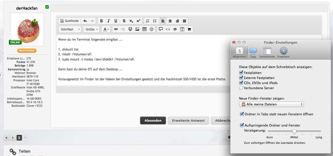The height and width of the screenshot is (156, 333).
Task: Open Neue Finder-Fenster zeigen popup menu
Action: pos(272,104)
